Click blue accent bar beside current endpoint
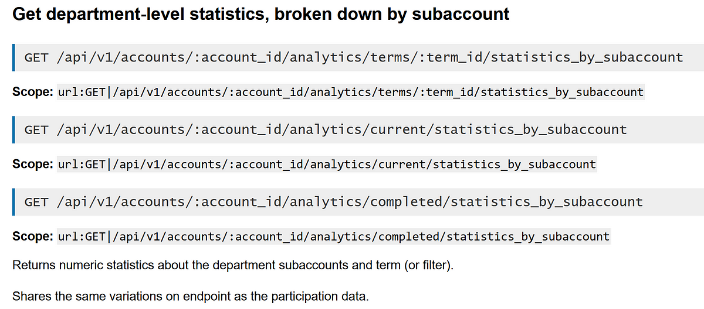 (x=13, y=129)
